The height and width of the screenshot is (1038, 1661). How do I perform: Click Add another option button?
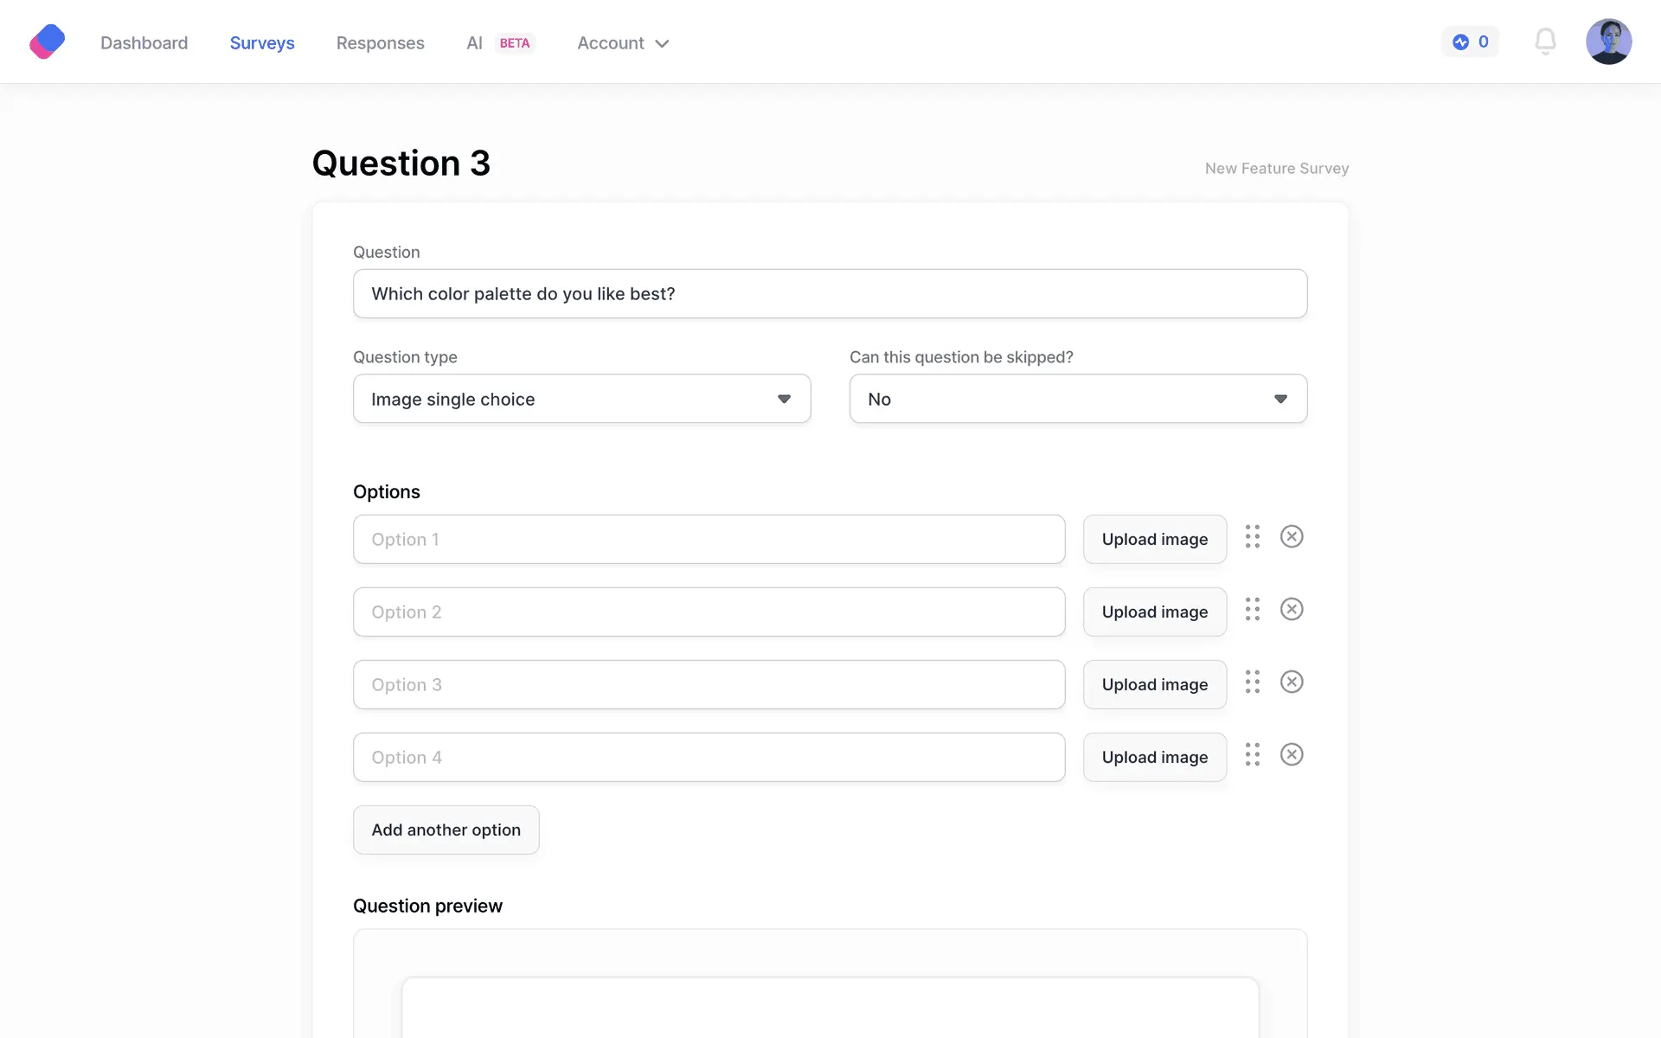446,830
